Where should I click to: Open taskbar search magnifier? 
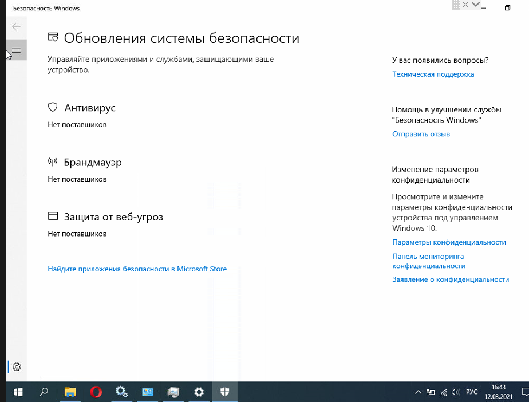click(x=44, y=392)
